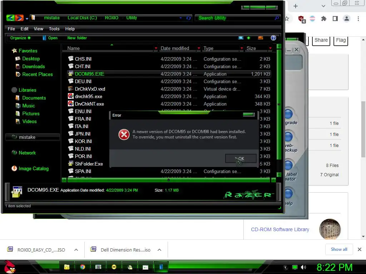Expand the Organize dropdown
The width and height of the screenshot is (366, 274).
[20, 38]
